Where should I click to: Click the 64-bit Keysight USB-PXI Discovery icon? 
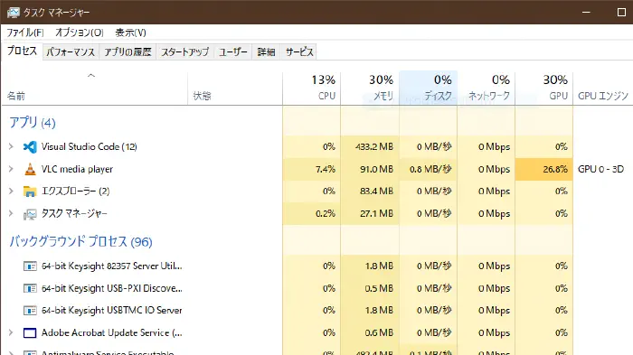(30, 288)
